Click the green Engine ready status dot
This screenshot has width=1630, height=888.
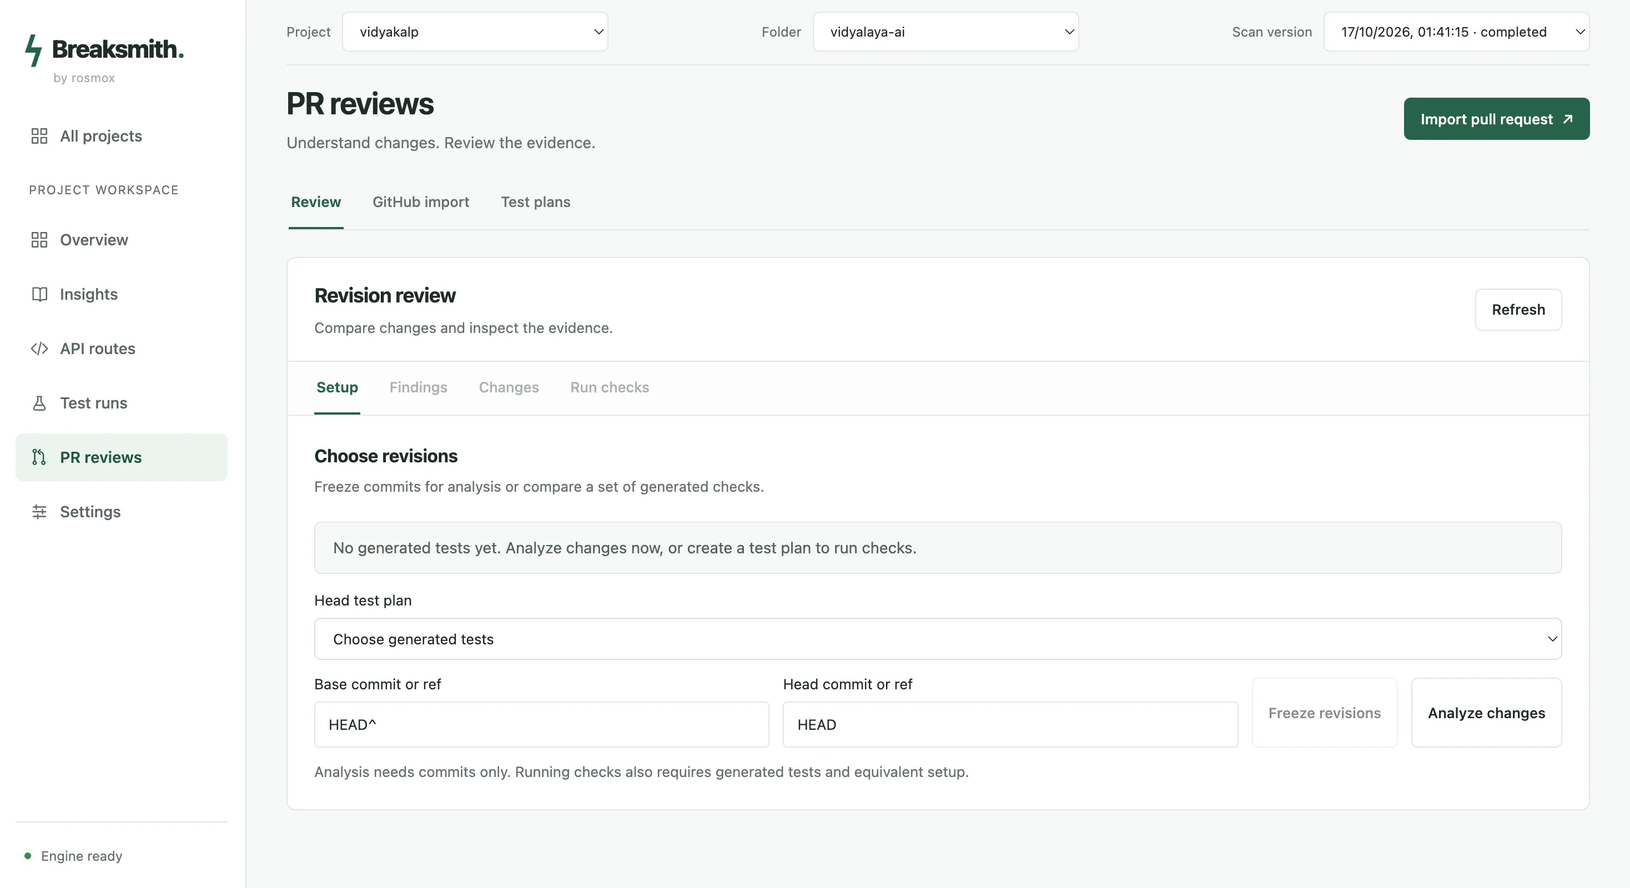(x=28, y=856)
